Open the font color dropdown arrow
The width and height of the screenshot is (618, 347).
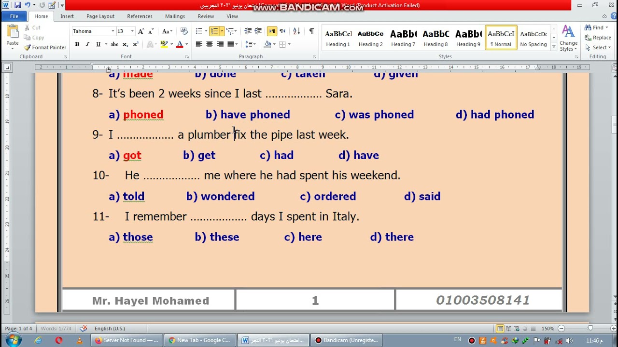click(x=187, y=44)
